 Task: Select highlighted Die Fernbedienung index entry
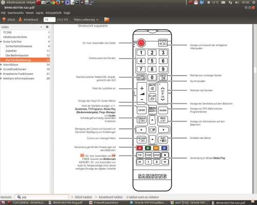tap(25, 60)
